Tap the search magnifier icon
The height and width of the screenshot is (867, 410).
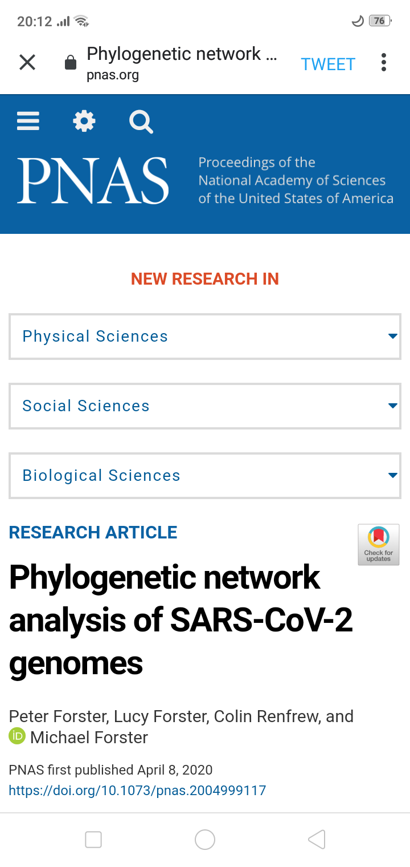(141, 121)
